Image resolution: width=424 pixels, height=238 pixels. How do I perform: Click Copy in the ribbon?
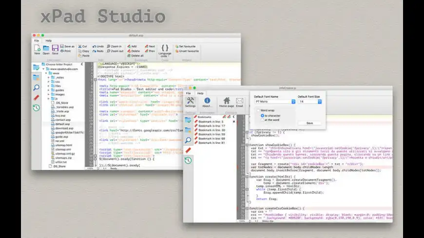point(83,51)
